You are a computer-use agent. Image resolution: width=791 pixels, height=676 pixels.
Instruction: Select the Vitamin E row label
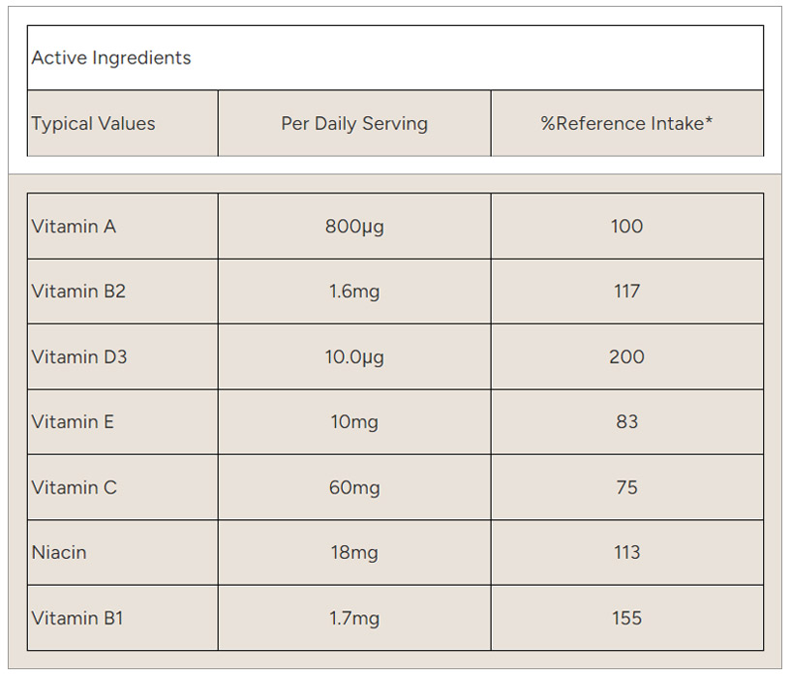[73, 422]
